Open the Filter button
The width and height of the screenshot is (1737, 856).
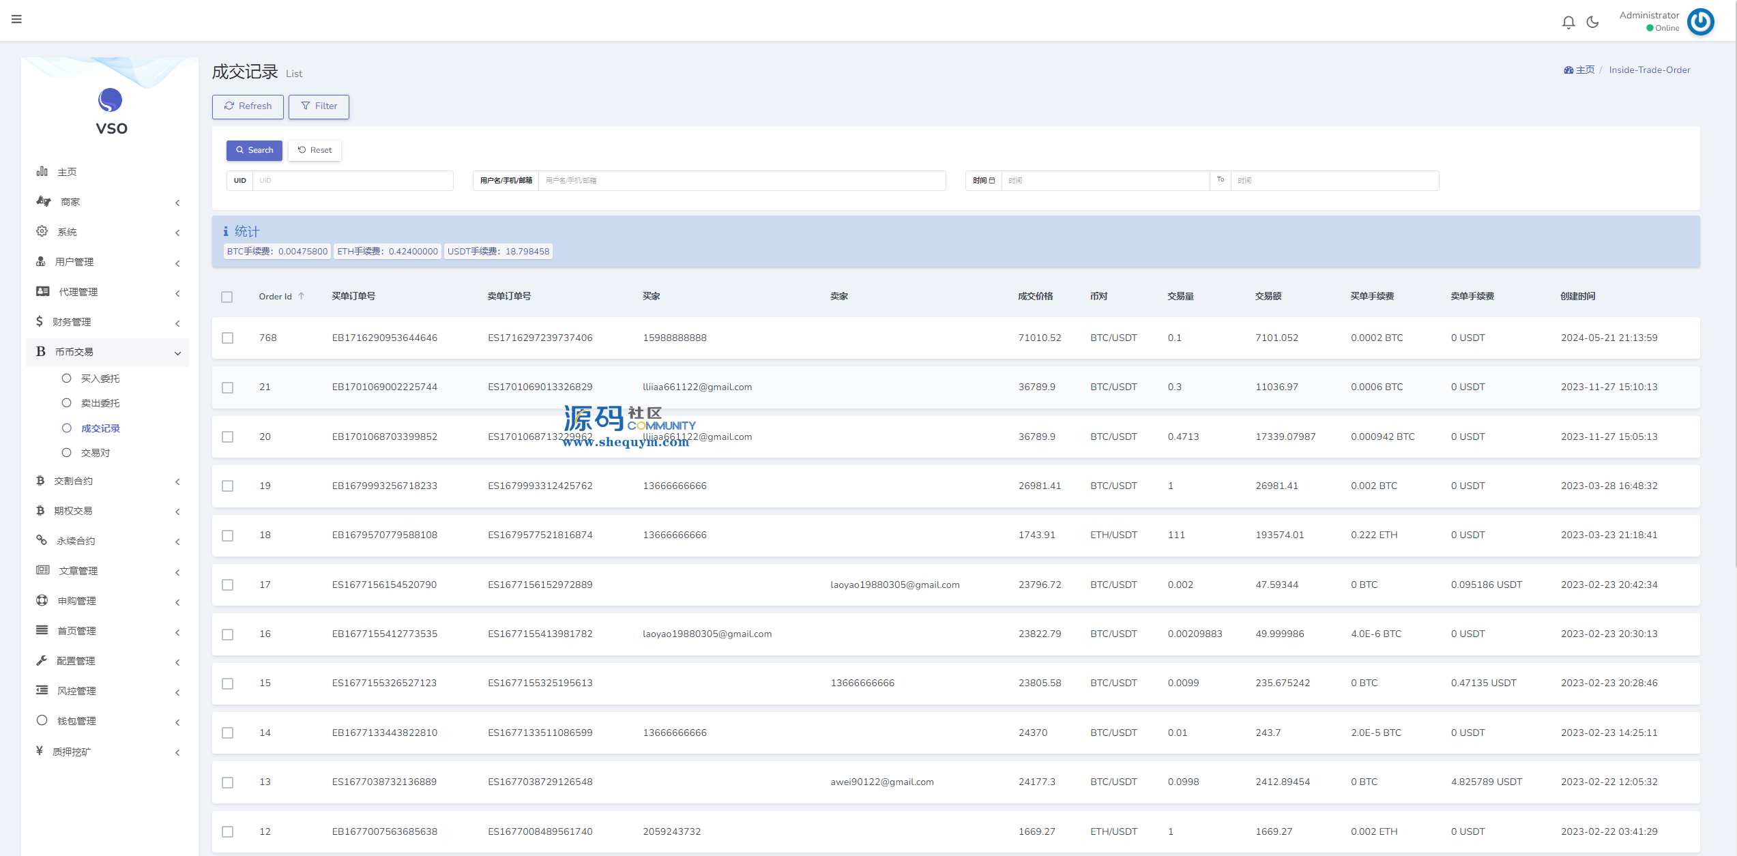[319, 106]
